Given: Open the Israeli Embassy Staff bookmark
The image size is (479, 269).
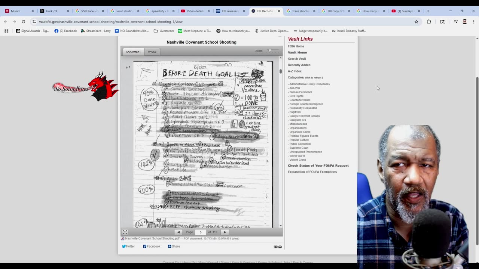Looking at the screenshot, I should (348, 31).
